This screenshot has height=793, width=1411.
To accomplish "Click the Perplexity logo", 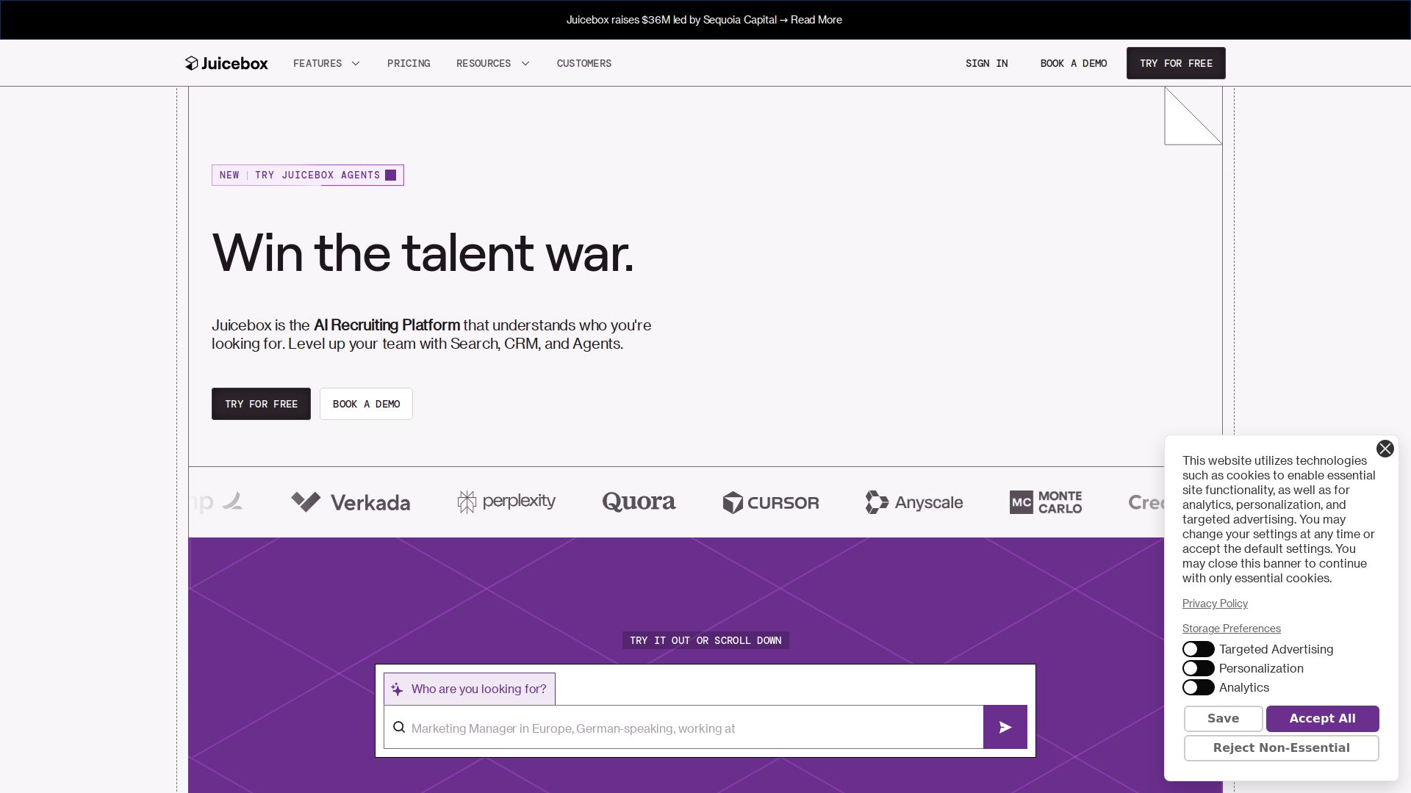I will [x=506, y=502].
